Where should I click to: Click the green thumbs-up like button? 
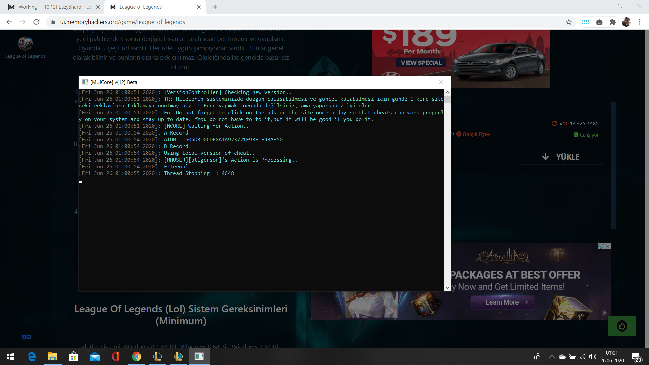pyautogui.click(x=622, y=326)
